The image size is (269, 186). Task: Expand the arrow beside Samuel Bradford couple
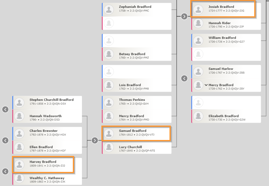(95, 140)
